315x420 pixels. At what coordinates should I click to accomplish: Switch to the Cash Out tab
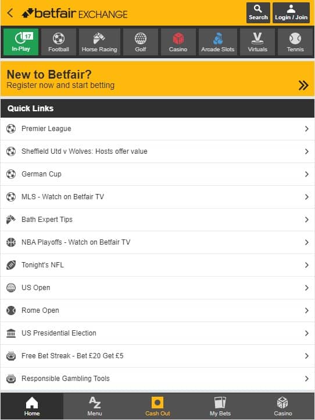coord(157,406)
